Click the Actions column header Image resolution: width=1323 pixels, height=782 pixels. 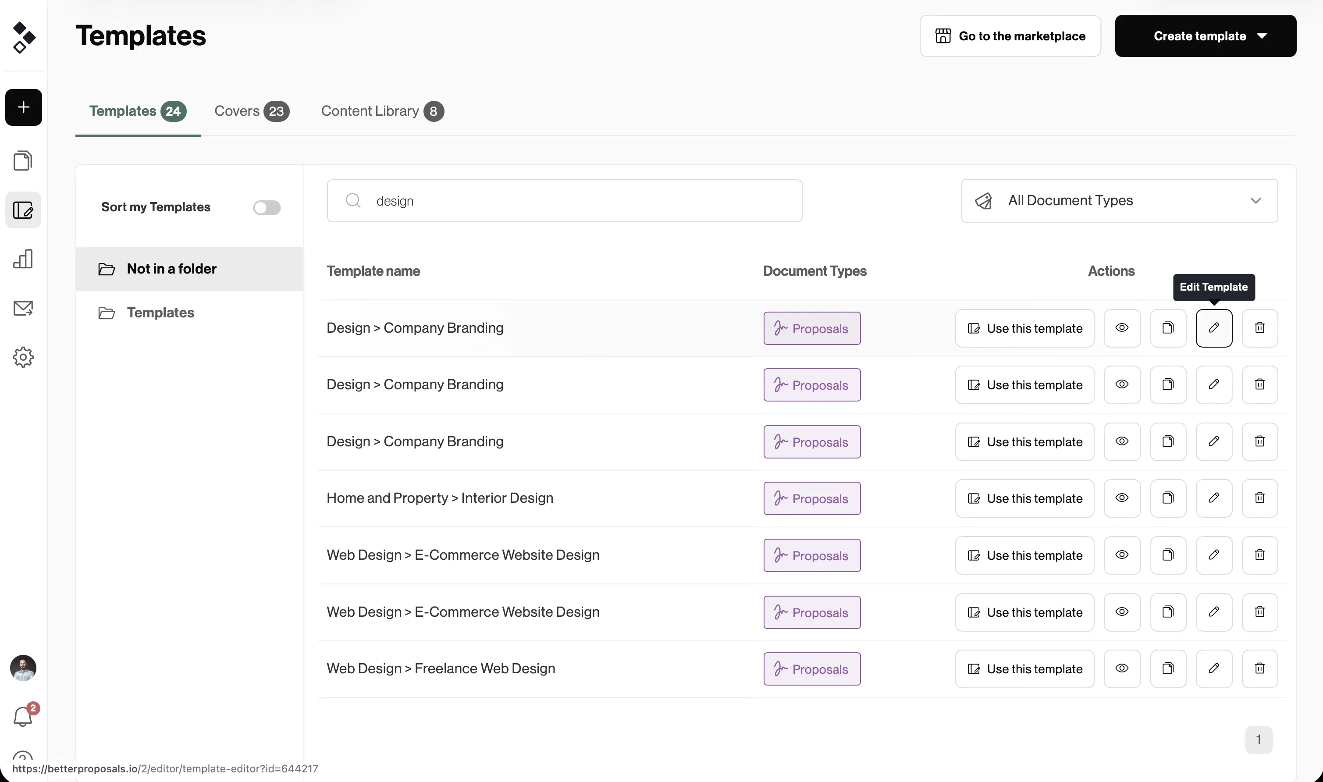(1111, 271)
